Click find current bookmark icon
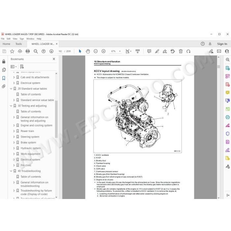Screen dimensions: 231x231 [x=22, y=67]
